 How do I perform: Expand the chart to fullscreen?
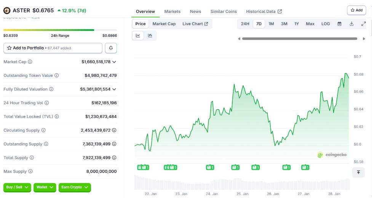[x=363, y=24]
